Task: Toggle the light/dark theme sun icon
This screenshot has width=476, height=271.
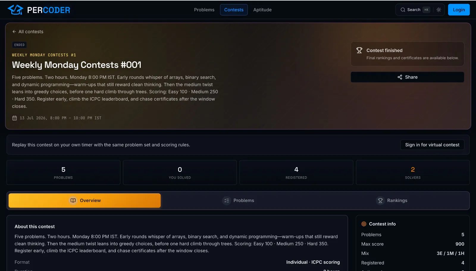Action: [439, 10]
